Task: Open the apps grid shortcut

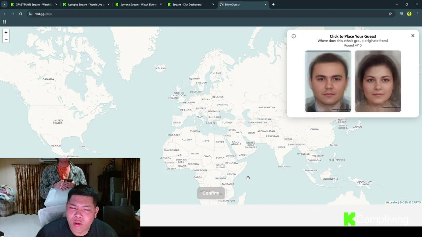Action: pos(4,22)
